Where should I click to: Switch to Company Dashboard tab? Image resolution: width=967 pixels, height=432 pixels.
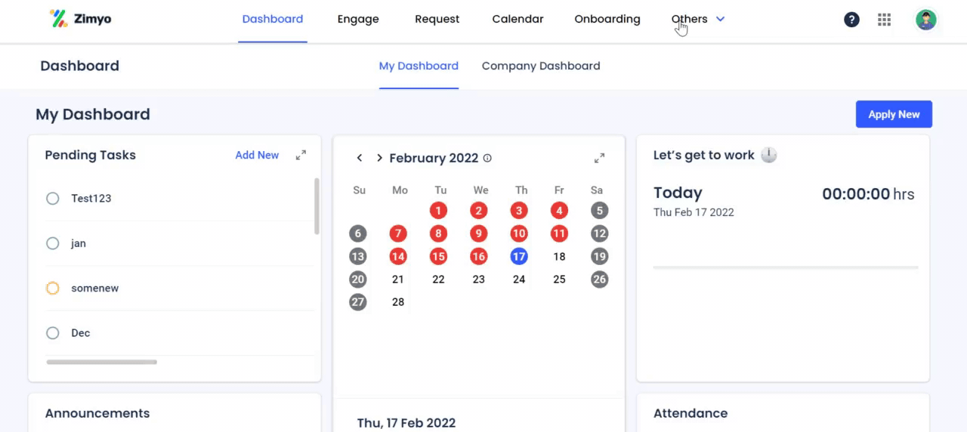pyautogui.click(x=541, y=66)
